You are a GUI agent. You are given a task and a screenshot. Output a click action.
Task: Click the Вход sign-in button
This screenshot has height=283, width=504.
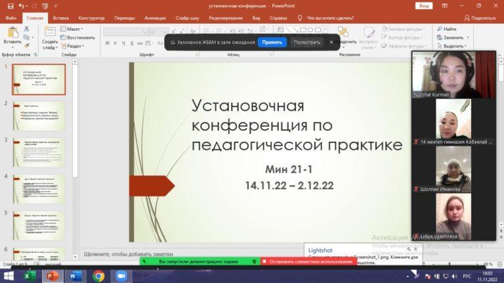coord(424,6)
